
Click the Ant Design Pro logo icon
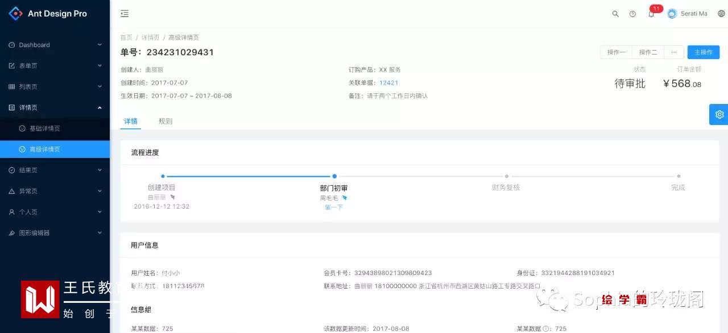(x=15, y=13)
